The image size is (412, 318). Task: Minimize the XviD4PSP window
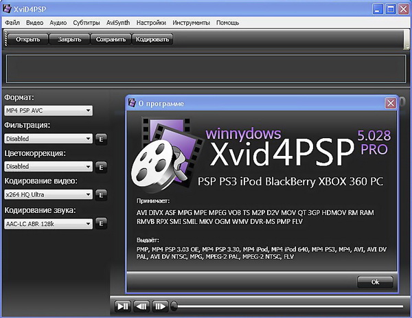point(378,10)
